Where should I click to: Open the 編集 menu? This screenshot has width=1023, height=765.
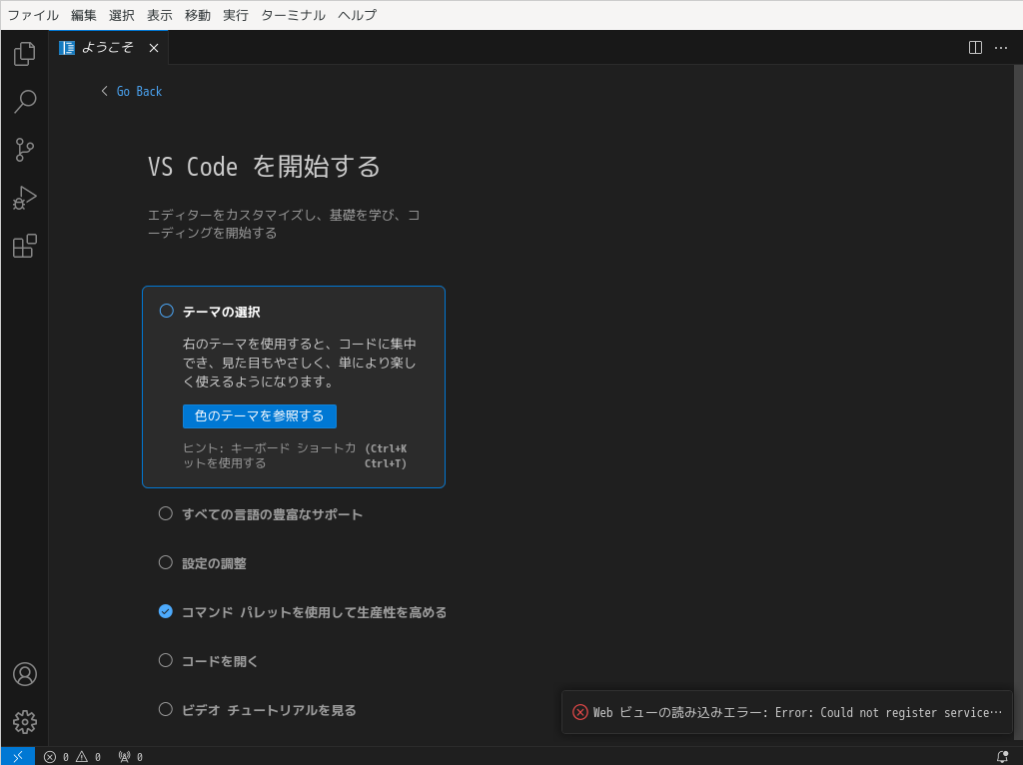coord(84,15)
